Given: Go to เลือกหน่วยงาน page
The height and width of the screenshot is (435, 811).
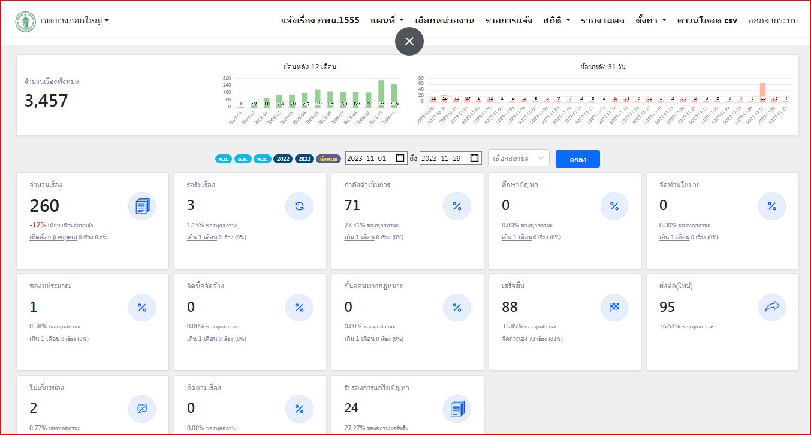Looking at the screenshot, I should click(x=445, y=20).
